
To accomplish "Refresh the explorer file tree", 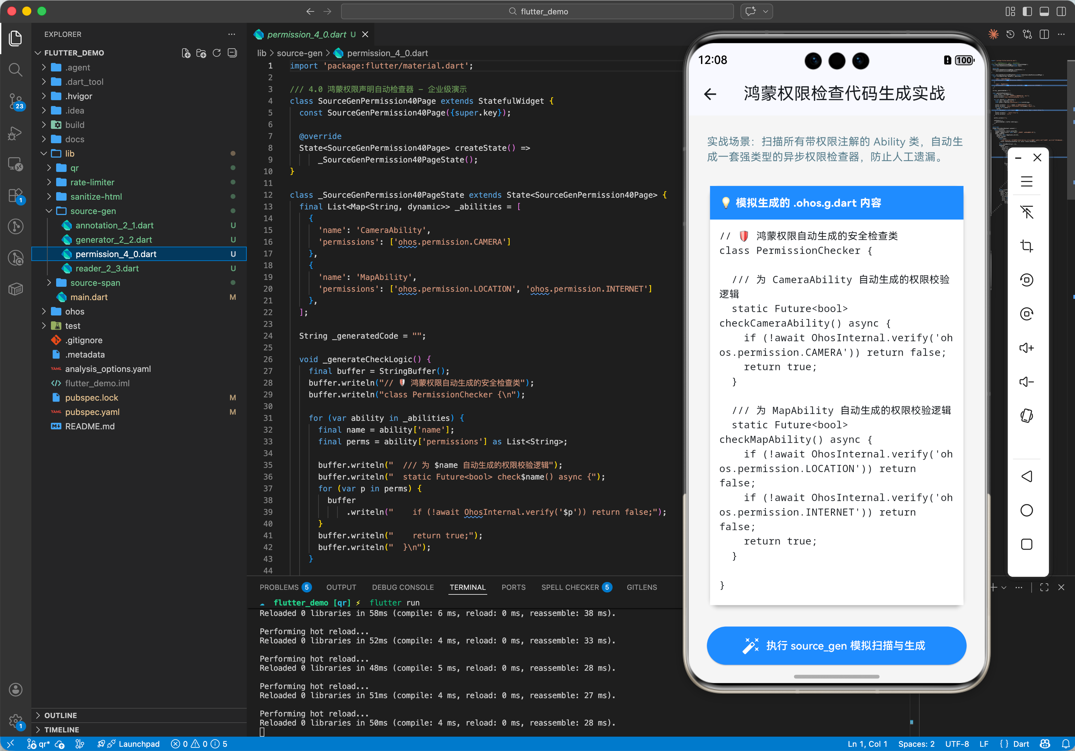I will tap(217, 53).
